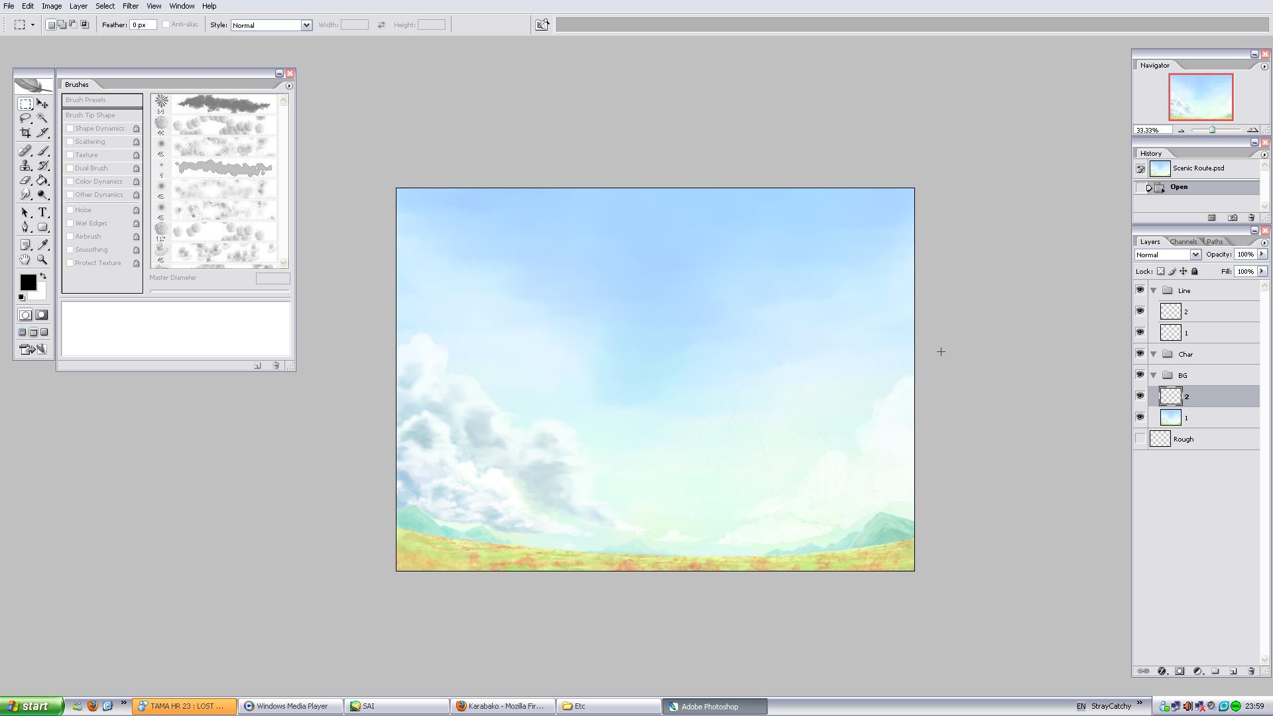Screen dimensions: 1273x716
Task: Open the layer blend mode dropdown
Action: pyautogui.click(x=1195, y=255)
